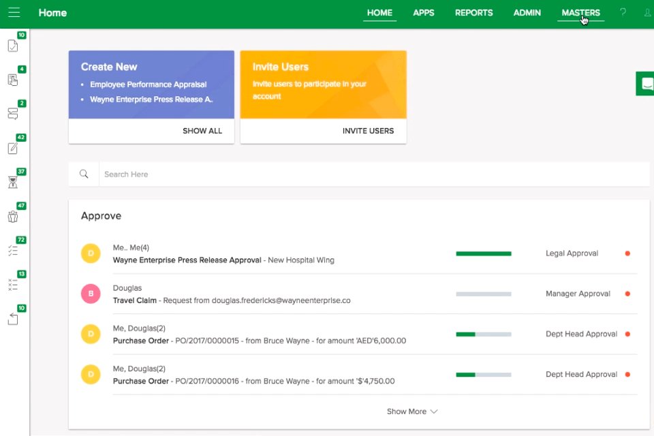This screenshot has width=654, height=436.
Task: Click the SHOW ALL button
Action: 202,131
